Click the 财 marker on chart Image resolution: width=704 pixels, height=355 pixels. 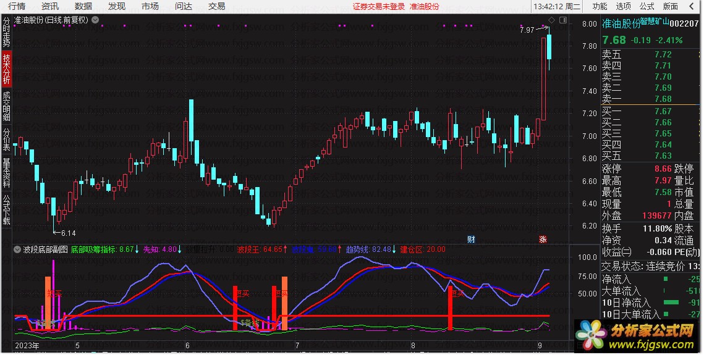pyautogui.click(x=471, y=240)
